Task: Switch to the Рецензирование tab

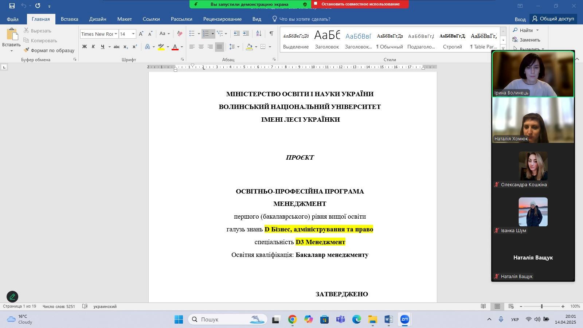Action: tap(222, 19)
